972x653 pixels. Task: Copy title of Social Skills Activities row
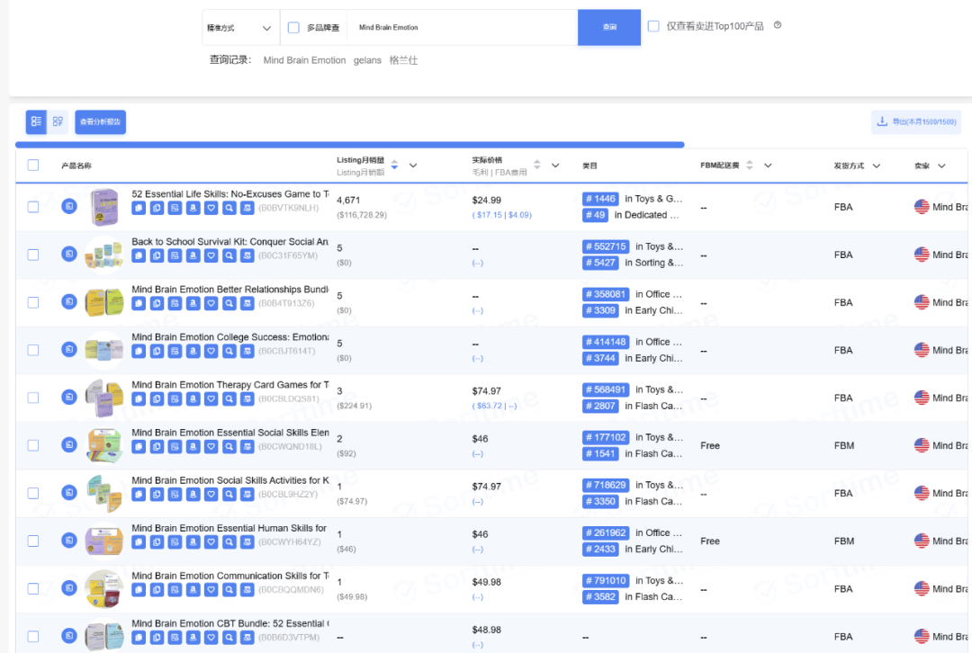click(139, 495)
